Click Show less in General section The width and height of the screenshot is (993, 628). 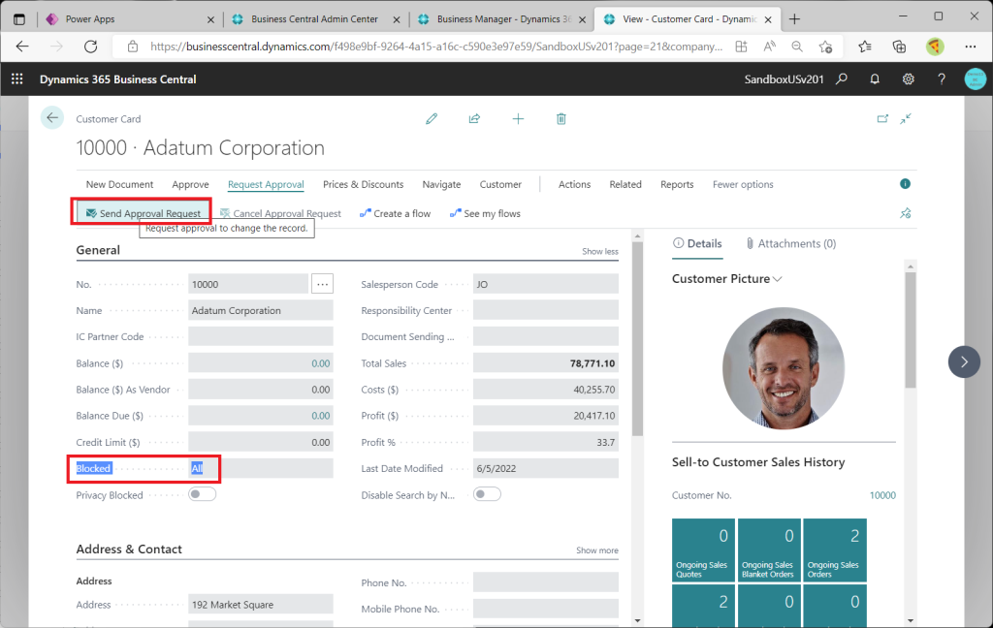coord(599,251)
